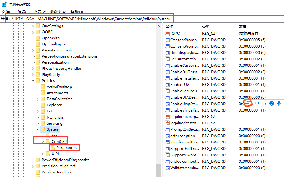Click the Parameters folder icon in tree
Image resolution: width=284 pixels, height=177 pixels.
53,148
